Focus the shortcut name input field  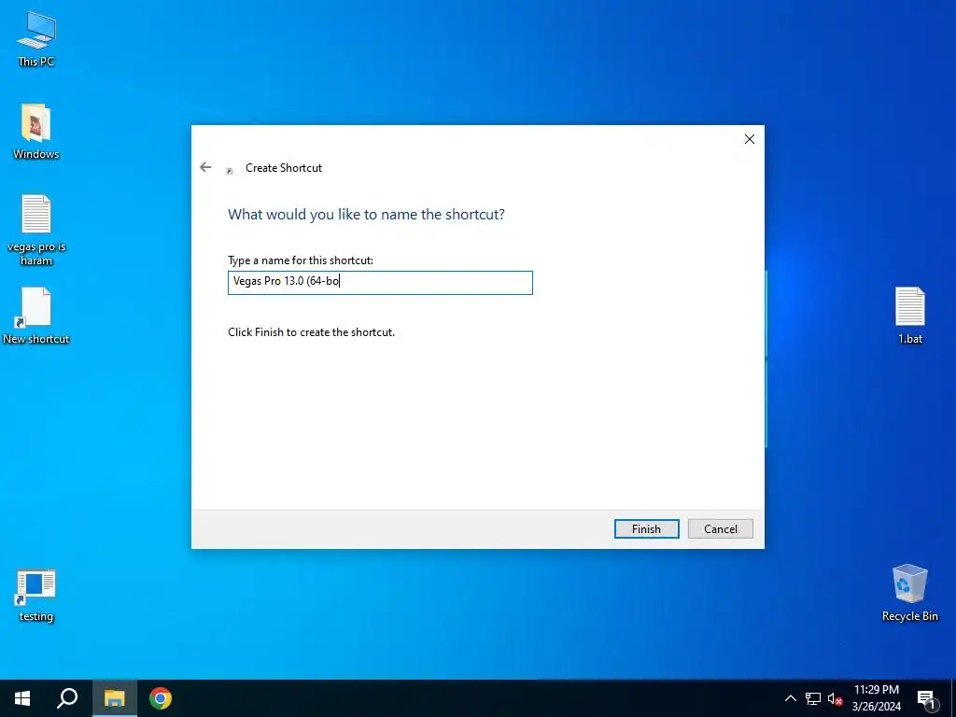380,282
